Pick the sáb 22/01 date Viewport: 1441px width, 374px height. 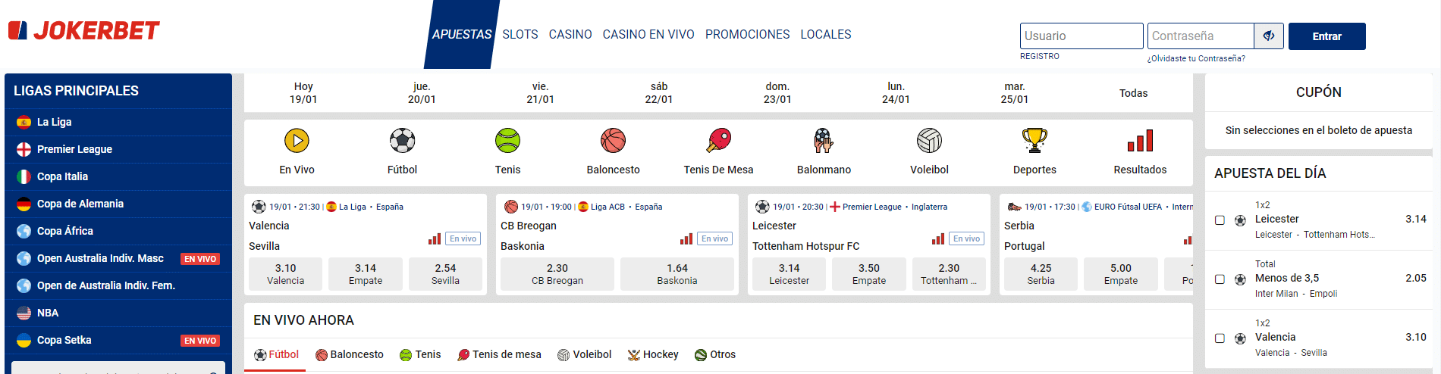[x=659, y=93]
